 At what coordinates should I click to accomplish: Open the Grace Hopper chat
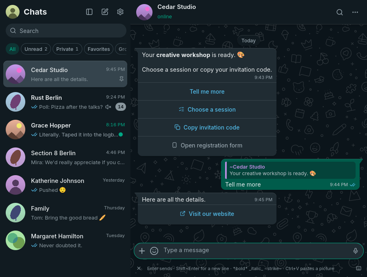coord(65,130)
